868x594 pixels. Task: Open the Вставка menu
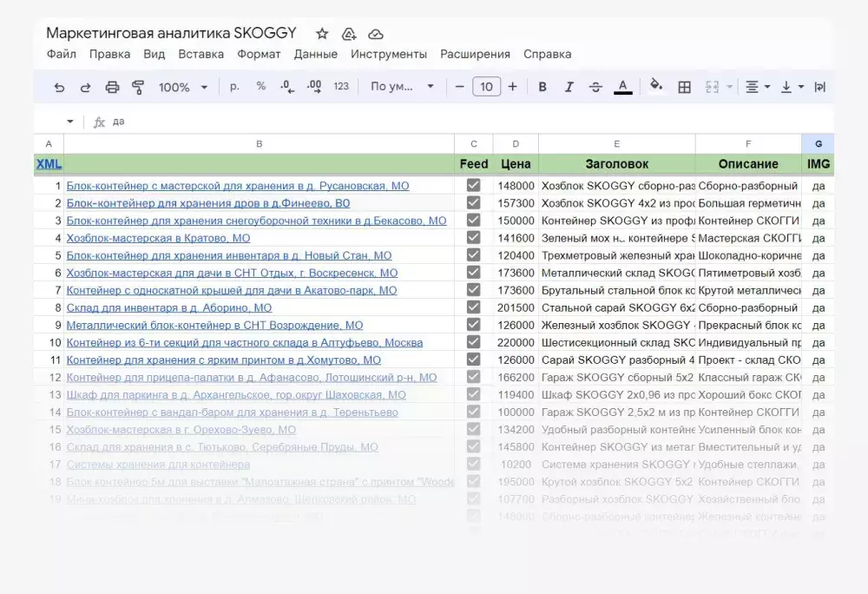point(201,54)
